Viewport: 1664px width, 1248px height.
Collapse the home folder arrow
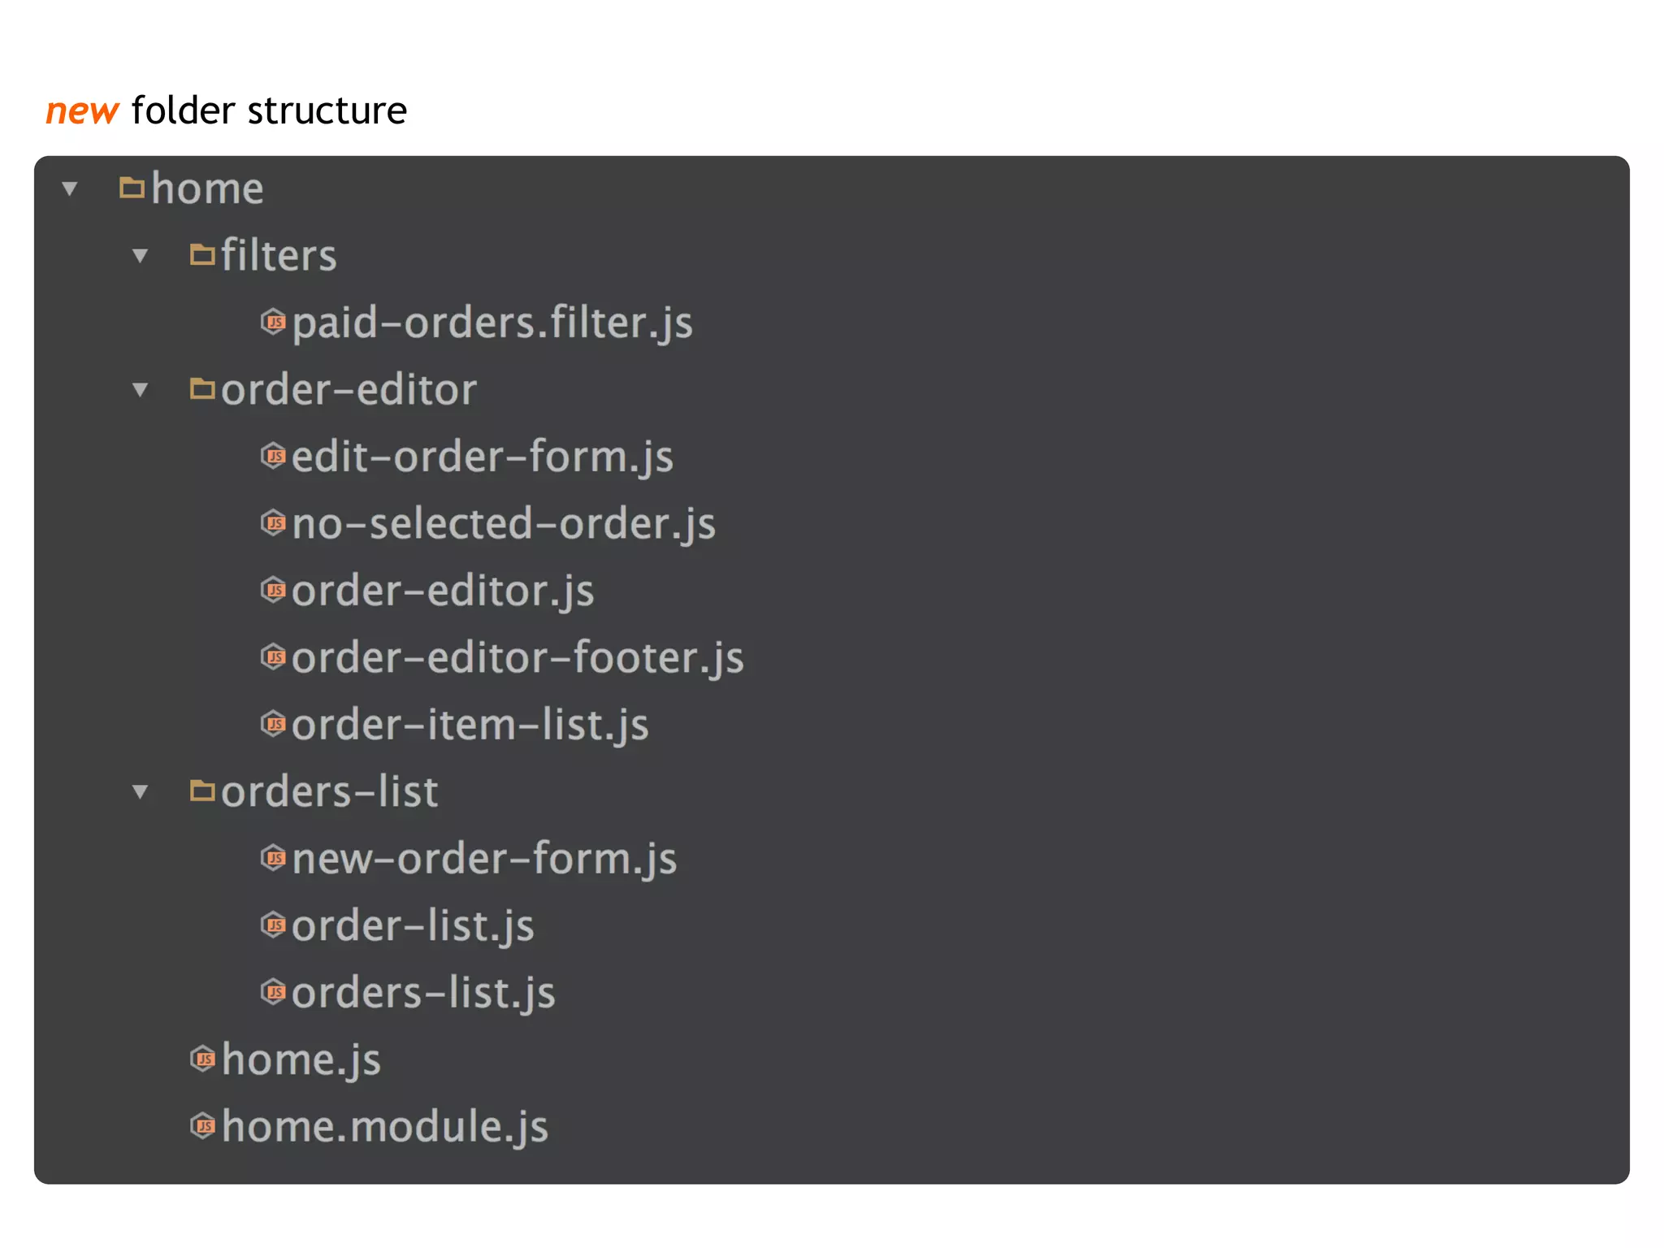point(70,189)
